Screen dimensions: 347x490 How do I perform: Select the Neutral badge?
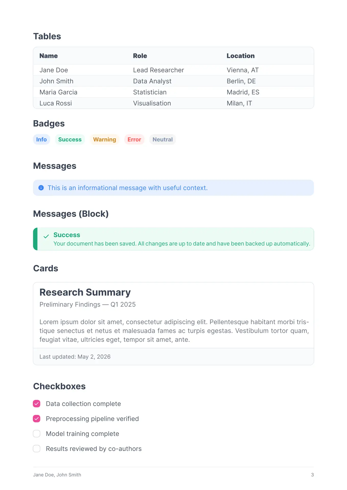[163, 139]
